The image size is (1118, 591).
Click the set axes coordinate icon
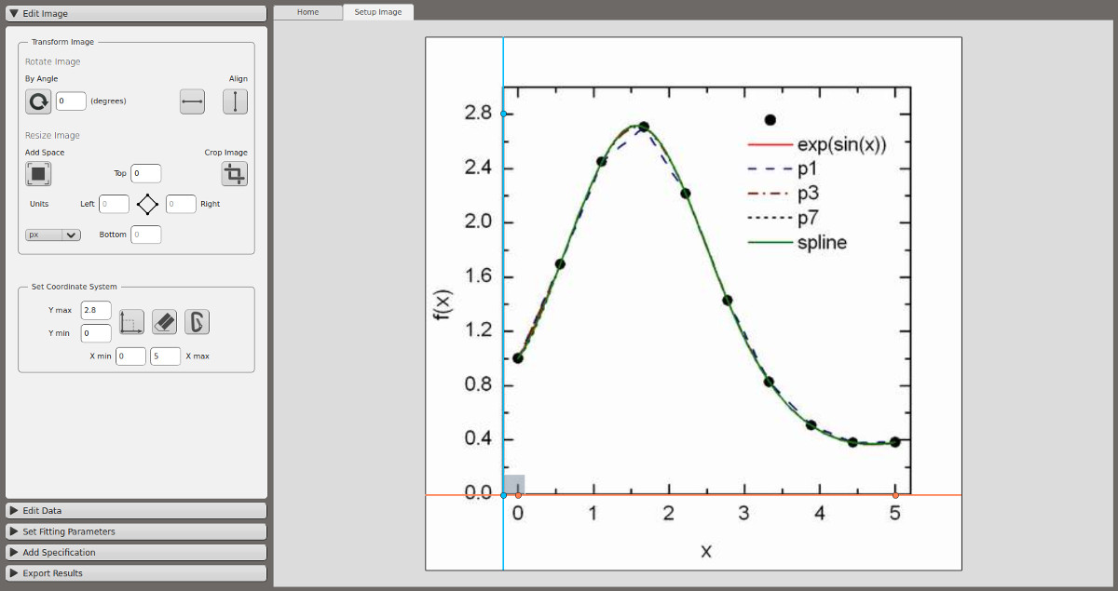[x=132, y=322]
